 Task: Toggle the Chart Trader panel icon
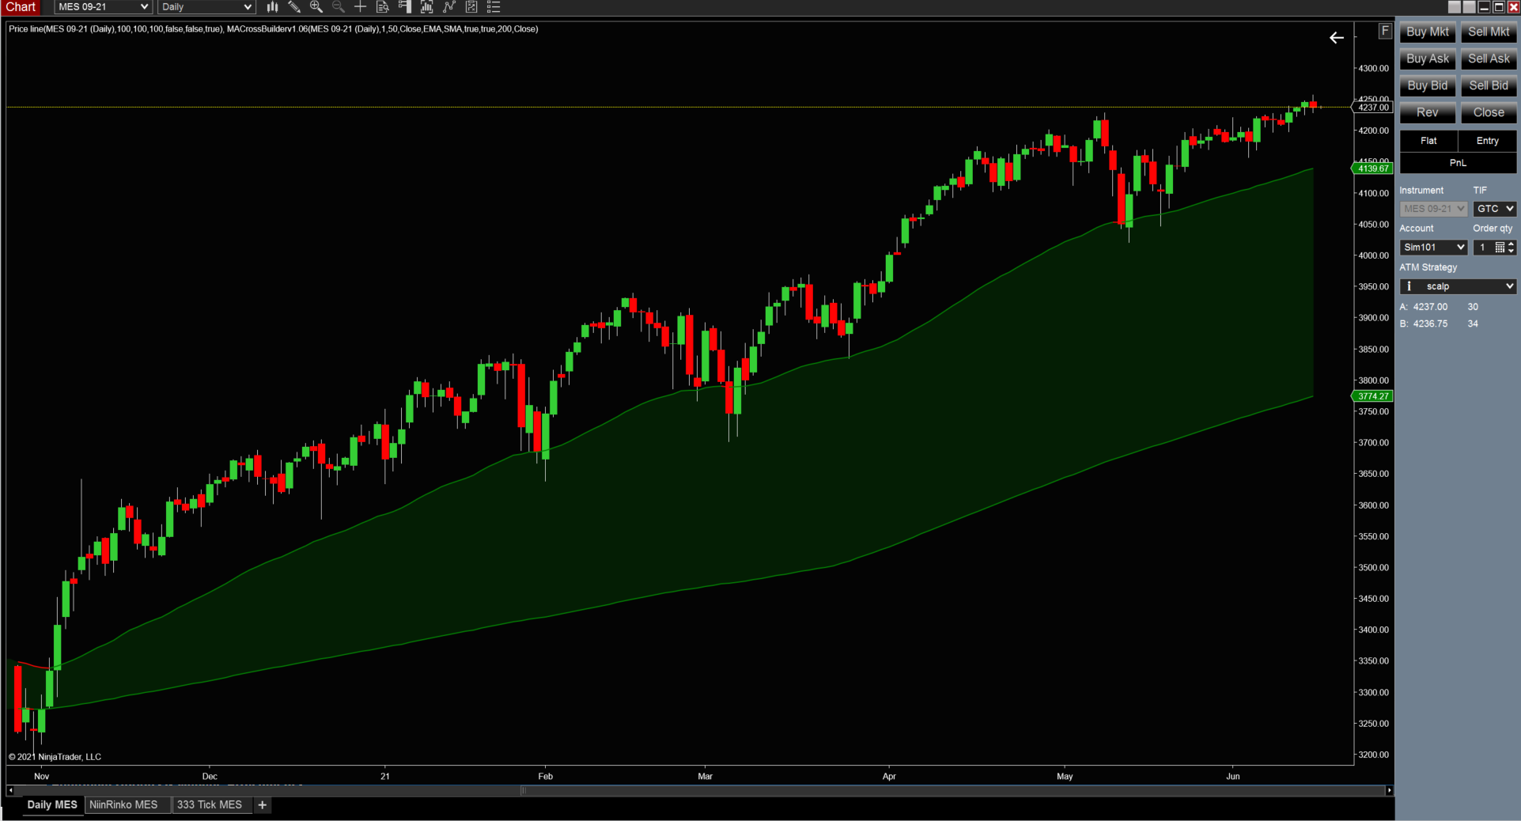(405, 7)
